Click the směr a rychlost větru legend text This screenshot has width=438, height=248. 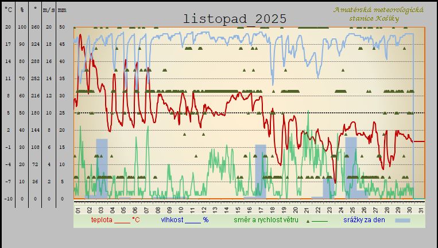(x=266, y=219)
